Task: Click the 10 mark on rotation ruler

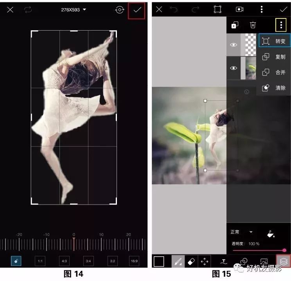Action: (101, 244)
